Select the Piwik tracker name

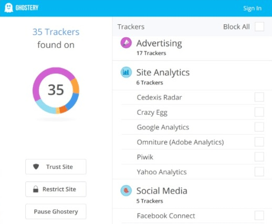point(145,157)
